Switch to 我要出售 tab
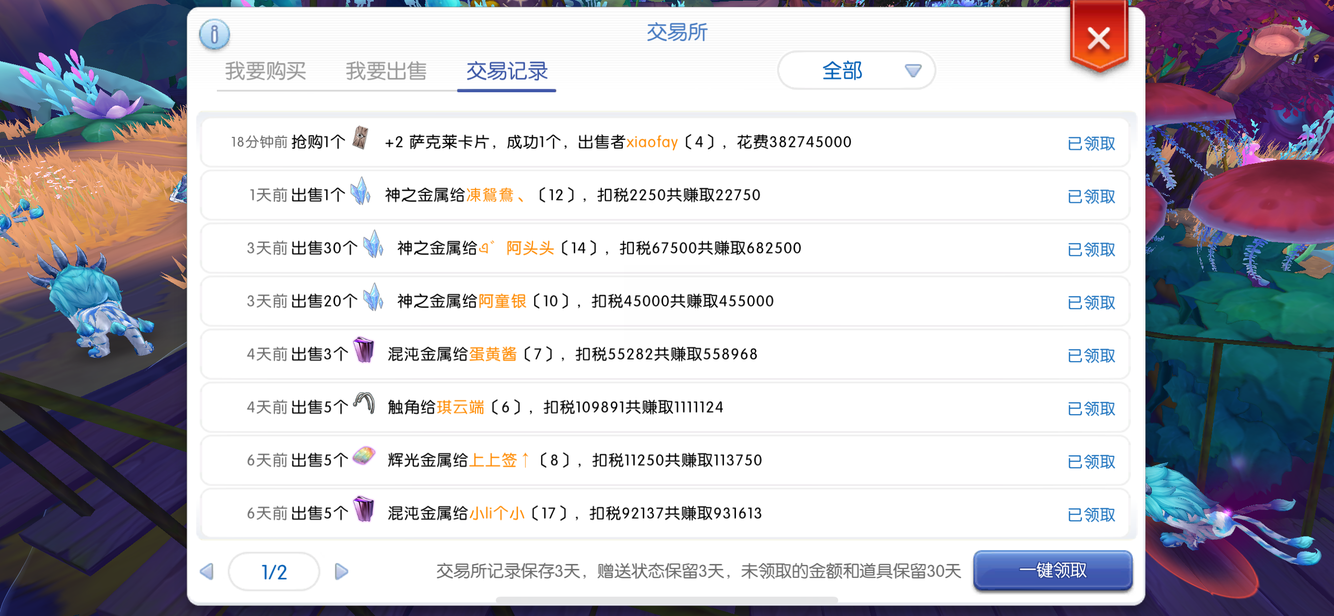1334x616 pixels. [386, 71]
